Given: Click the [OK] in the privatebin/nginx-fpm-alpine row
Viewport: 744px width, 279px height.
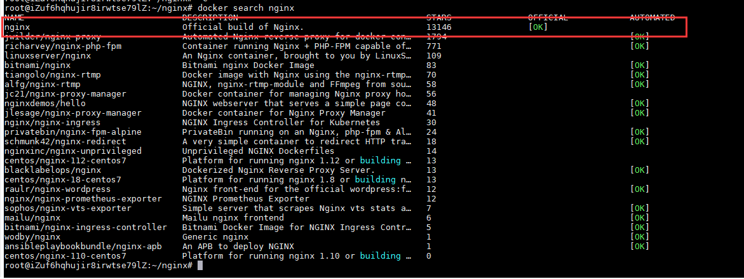Looking at the screenshot, I should coord(640,132).
